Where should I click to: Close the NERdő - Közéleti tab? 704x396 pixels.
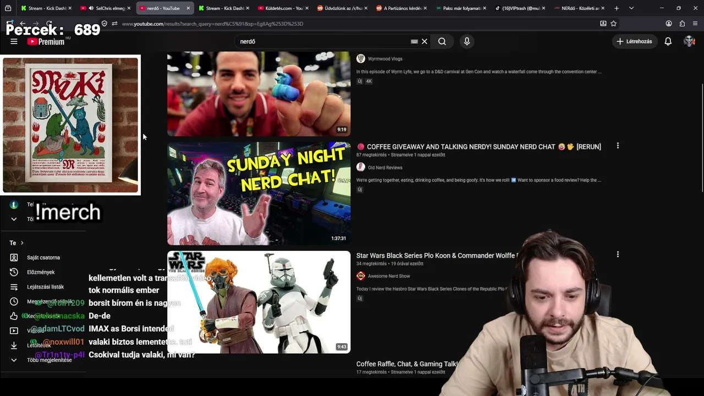coord(603,8)
